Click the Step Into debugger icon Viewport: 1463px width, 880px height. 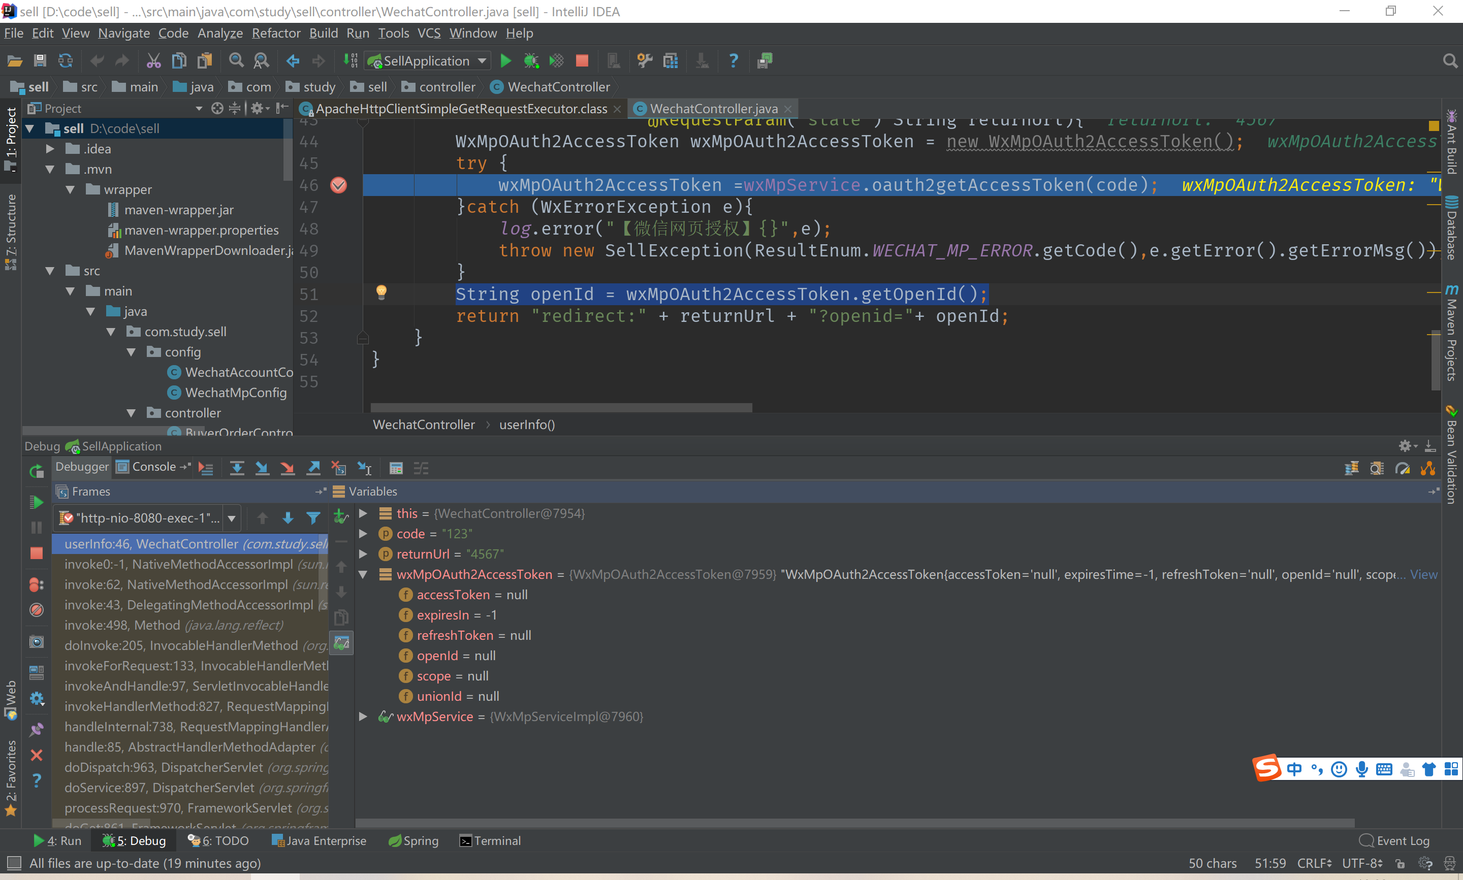(262, 469)
